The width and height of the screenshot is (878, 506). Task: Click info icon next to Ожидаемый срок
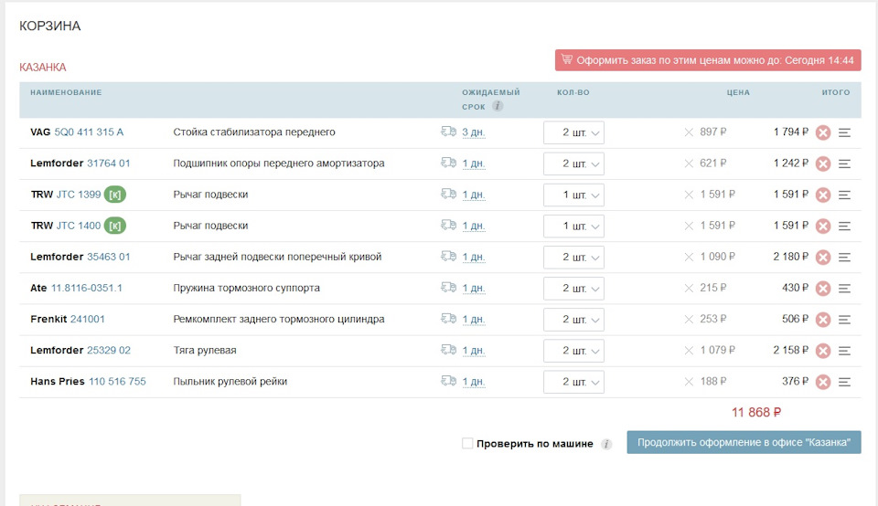click(498, 106)
